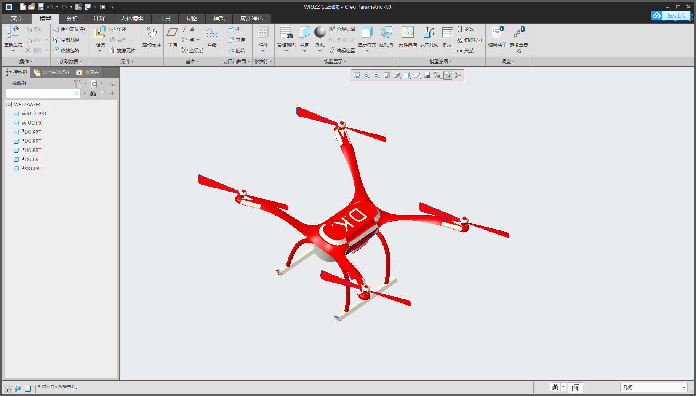Image resolution: width=696 pixels, height=396 pixels.
Task: Click the 镜像元件 (Mirror Component) button
Action: [122, 50]
